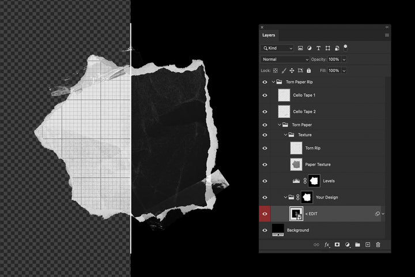Hide the Cello Tape 1 layer
Viewport: 415px width, 277px height.
coord(265,95)
